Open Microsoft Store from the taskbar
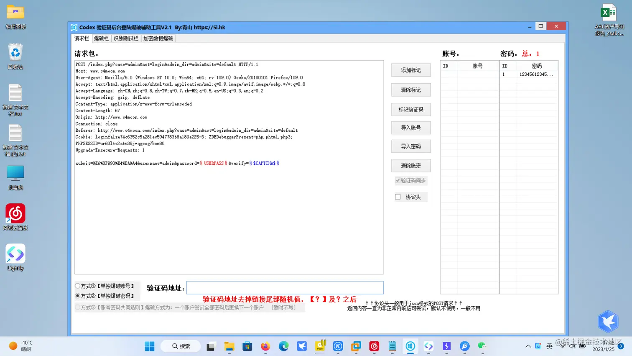 click(x=247, y=346)
